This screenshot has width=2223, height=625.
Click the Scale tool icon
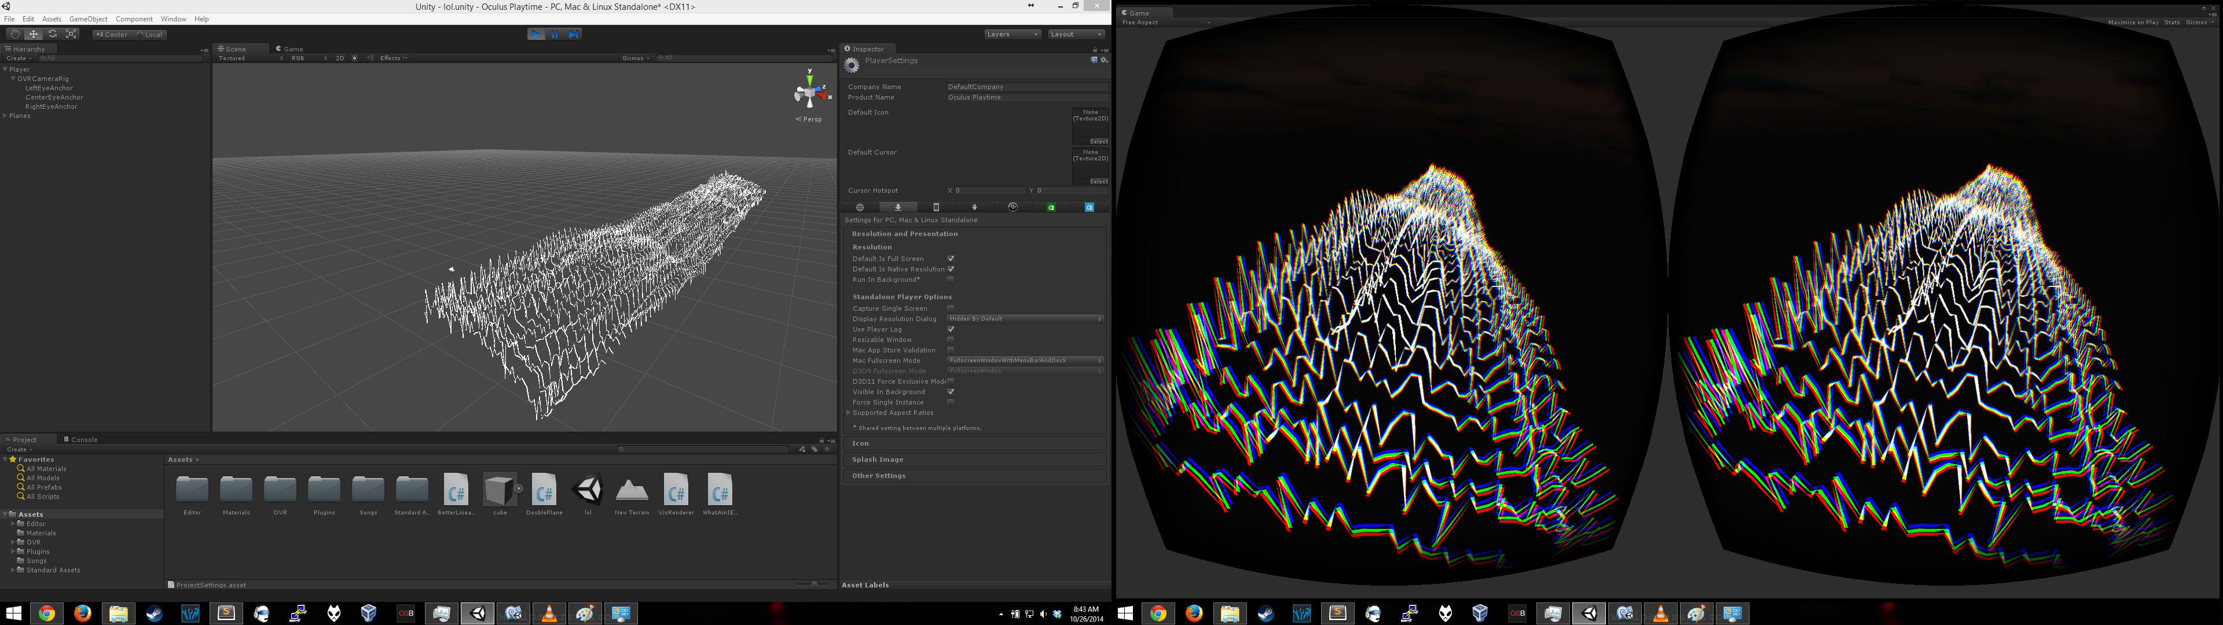(72, 35)
